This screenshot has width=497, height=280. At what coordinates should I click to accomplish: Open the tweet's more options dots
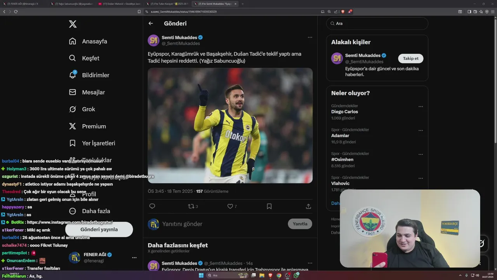[x=310, y=37]
